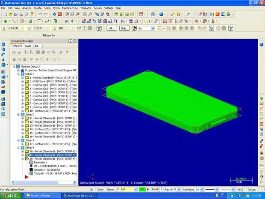Click the 'Only...' selection button

[x=124, y=28]
